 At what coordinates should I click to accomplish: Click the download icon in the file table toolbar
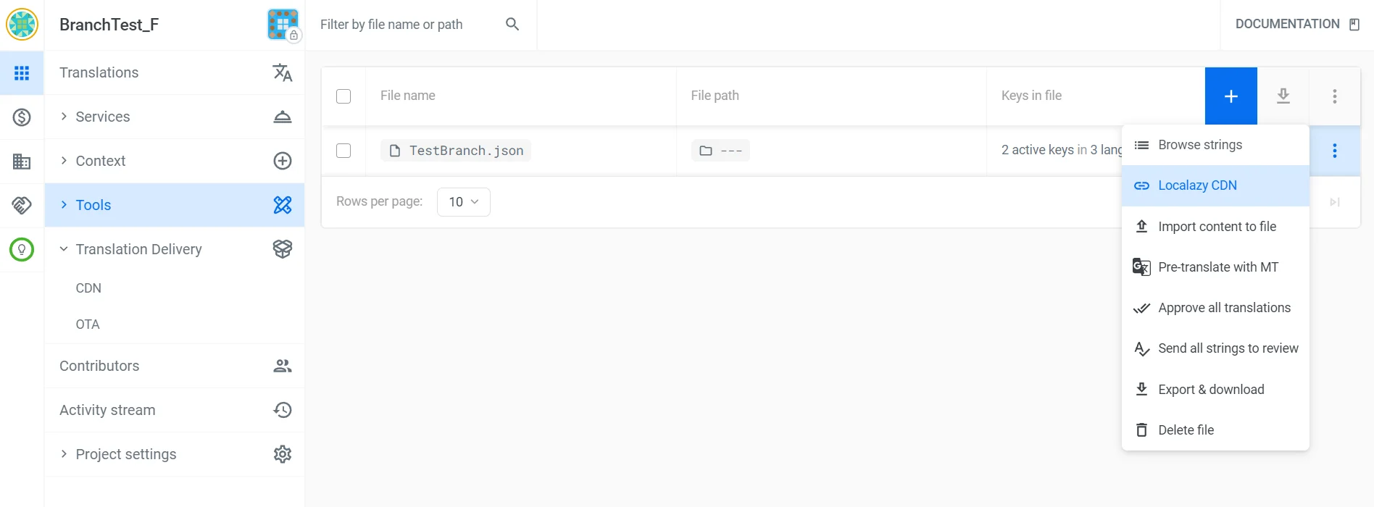point(1283,95)
